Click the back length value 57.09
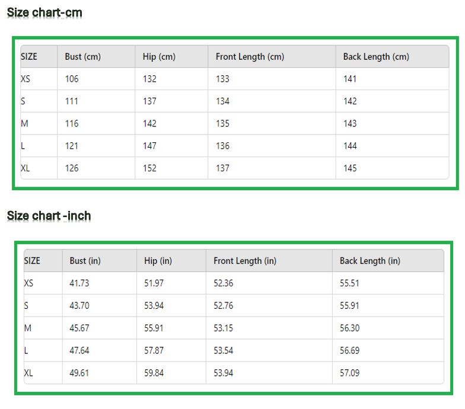Image resolution: width=465 pixels, height=409 pixels. 349,373
